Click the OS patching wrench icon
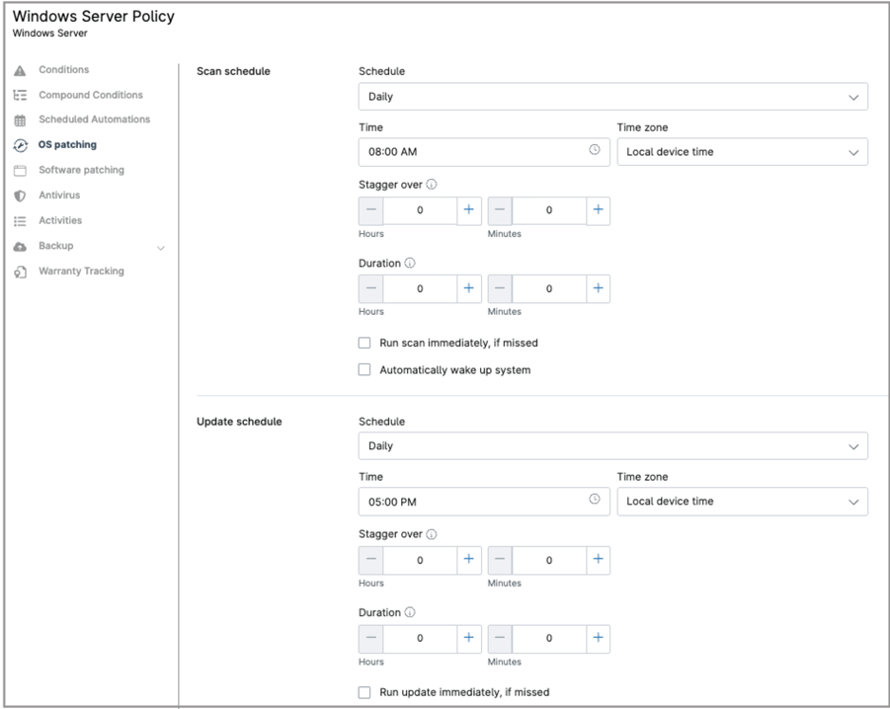 tap(20, 145)
